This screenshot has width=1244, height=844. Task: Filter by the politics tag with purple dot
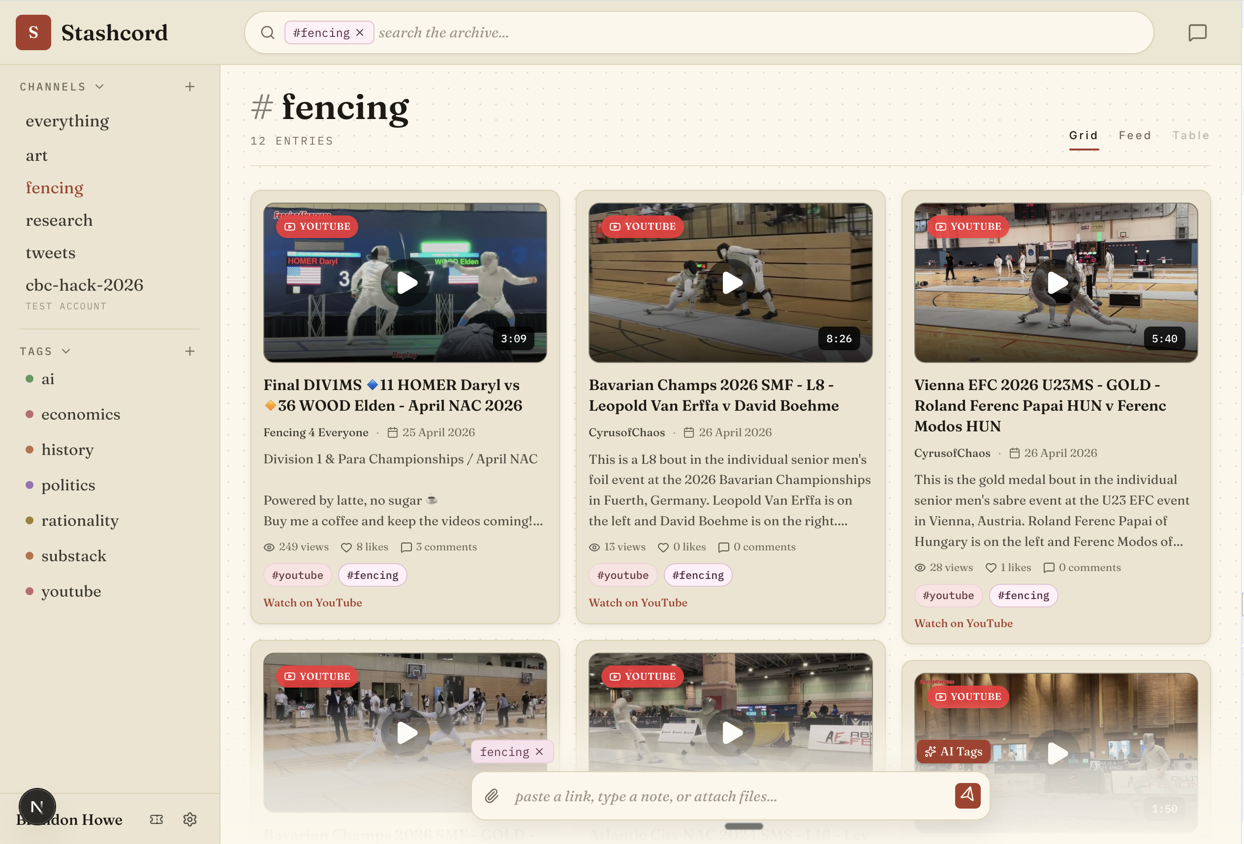(x=68, y=484)
